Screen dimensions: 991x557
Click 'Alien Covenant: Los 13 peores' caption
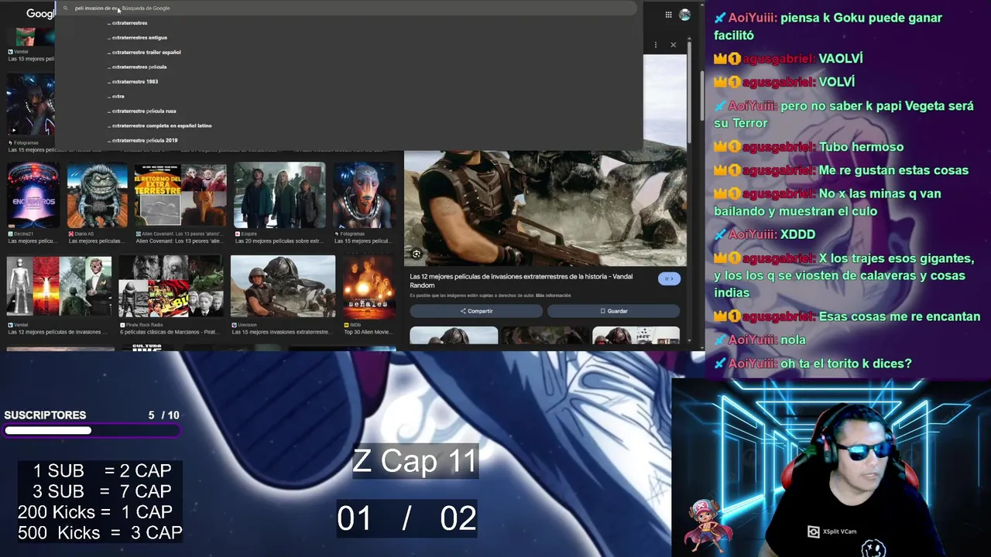180,241
